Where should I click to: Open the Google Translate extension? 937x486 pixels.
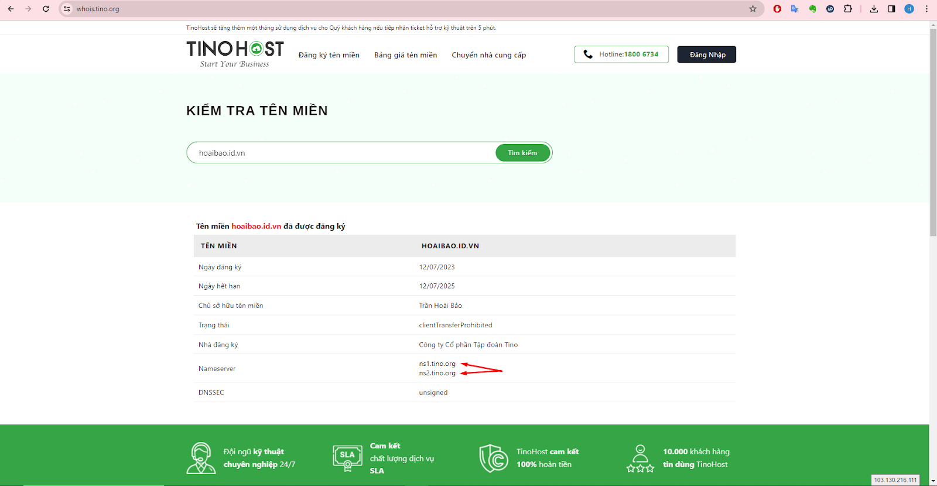pos(795,9)
